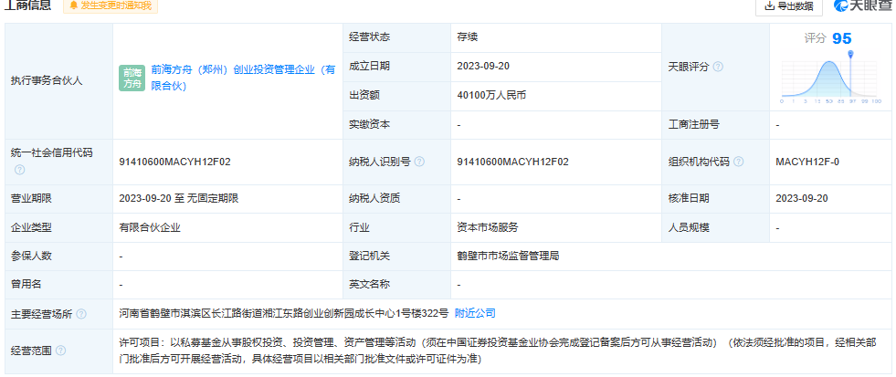Click help icon beside 经营范围

coord(60,351)
